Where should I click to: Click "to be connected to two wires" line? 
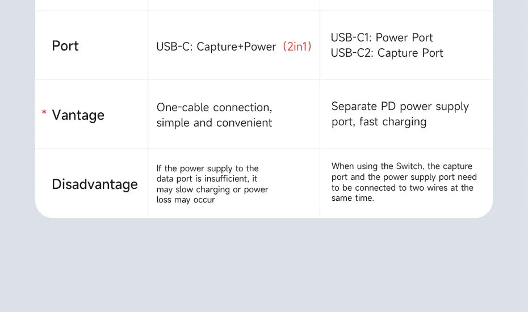[403, 188]
